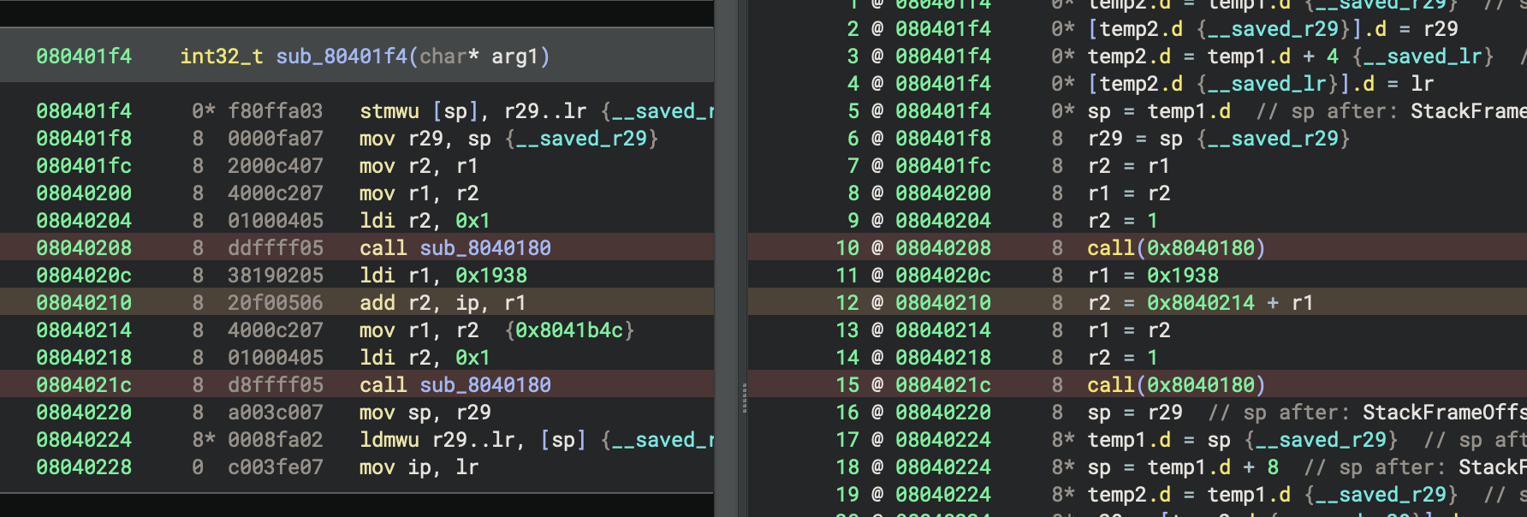Select 'mov ip, lr' at 08040228
This screenshot has height=517, width=1527.
coord(419,467)
